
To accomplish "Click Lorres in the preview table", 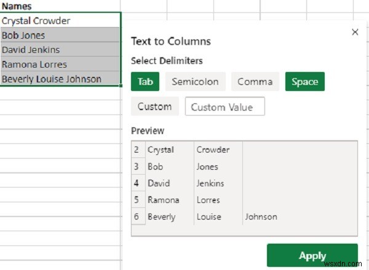I will point(208,200).
